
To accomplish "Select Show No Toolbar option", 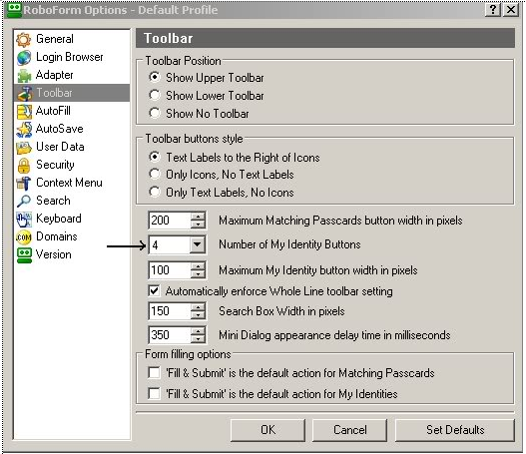I will pyautogui.click(x=155, y=113).
